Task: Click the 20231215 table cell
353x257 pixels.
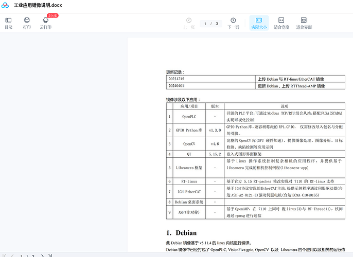Action: click(211, 79)
